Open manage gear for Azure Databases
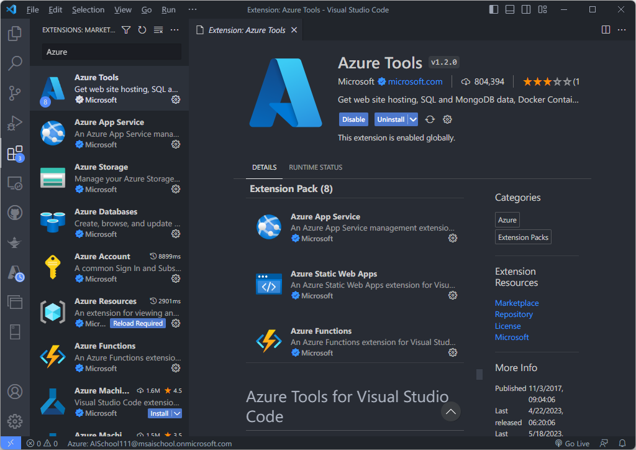 176,234
